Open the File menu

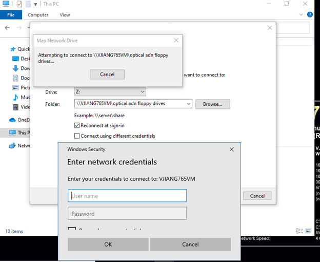11,15
